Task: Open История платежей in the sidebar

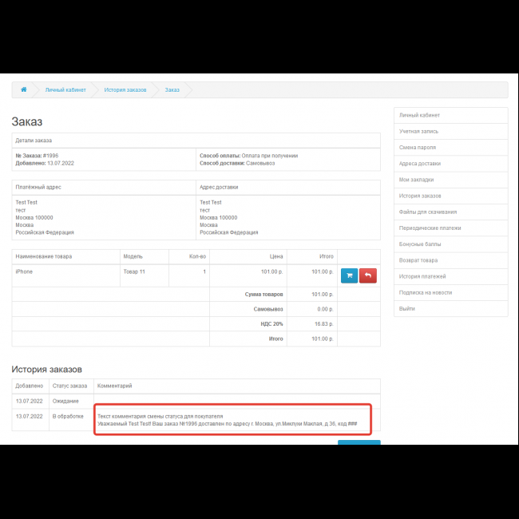Action: point(422,276)
